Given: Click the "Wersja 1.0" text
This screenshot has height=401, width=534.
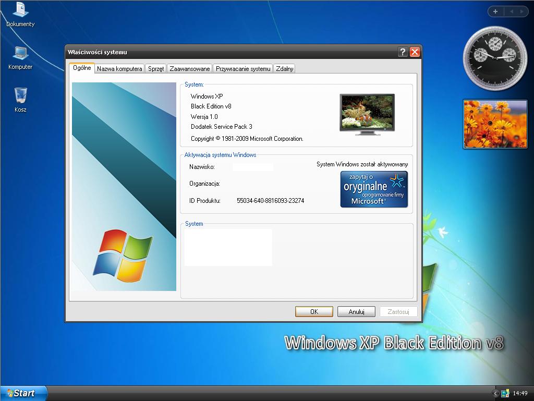Looking at the screenshot, I should (x=204, y=117).
